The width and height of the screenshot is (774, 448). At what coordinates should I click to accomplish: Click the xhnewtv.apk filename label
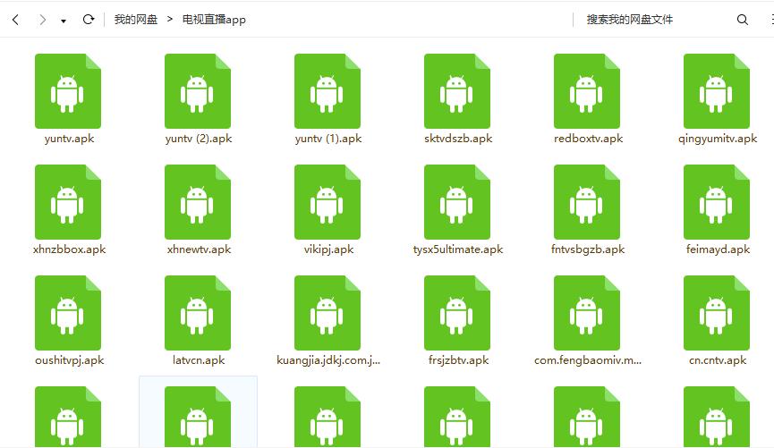[x=199, y=249]
